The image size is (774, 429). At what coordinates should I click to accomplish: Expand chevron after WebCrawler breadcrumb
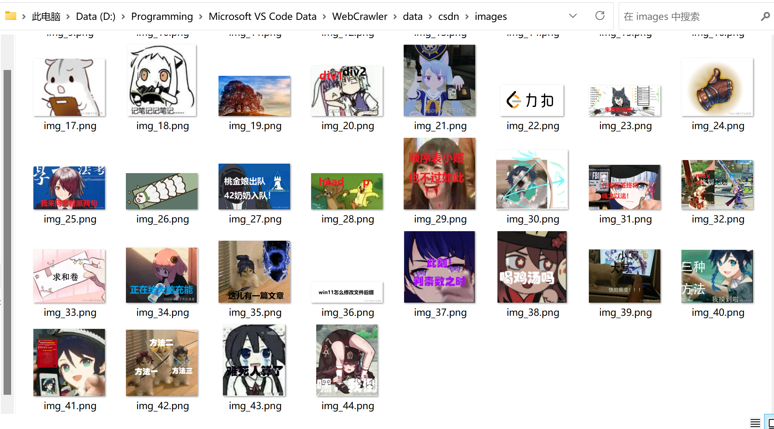tap(395, 16)
